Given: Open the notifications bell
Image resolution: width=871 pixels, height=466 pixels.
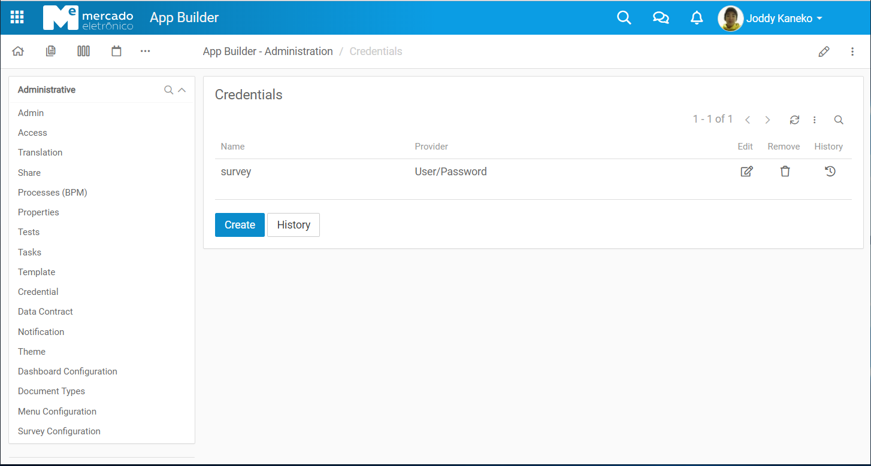Looking at the screenshot, I should pos(697,18).
